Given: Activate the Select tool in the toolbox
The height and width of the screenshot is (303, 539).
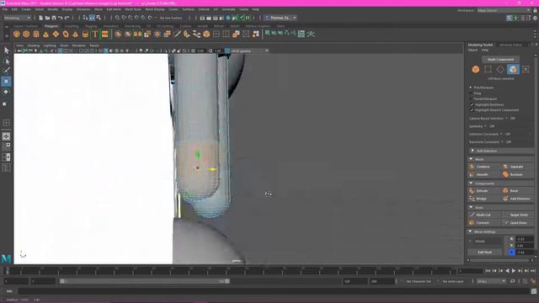Looking at the screenshot, I should pyautogui.click(x=6, y=50).
